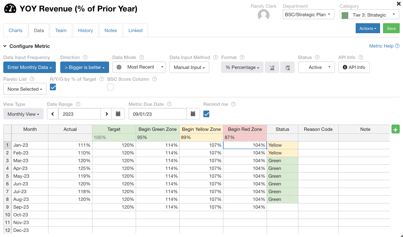Advance to next year with right arrow

click(106, 114)
